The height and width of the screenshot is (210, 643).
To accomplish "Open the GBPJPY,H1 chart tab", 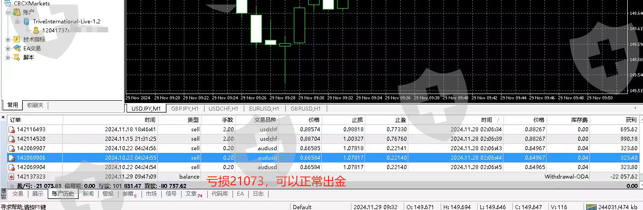I will point(185,108).
